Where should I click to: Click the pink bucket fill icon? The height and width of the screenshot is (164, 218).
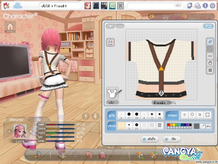pyautogui.click(x=110, y=42)
